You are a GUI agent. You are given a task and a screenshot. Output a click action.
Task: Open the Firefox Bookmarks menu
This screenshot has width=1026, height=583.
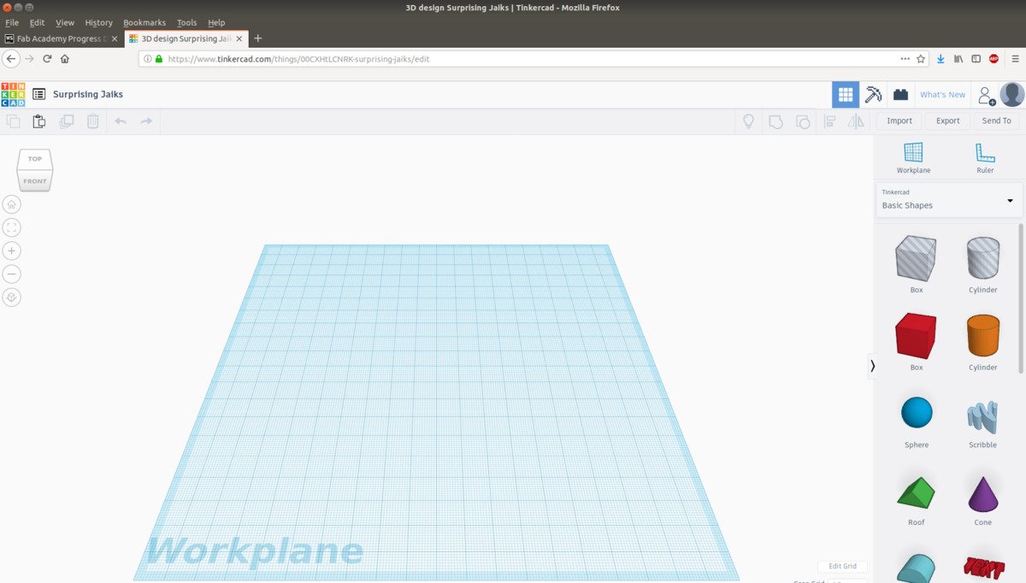144,22
